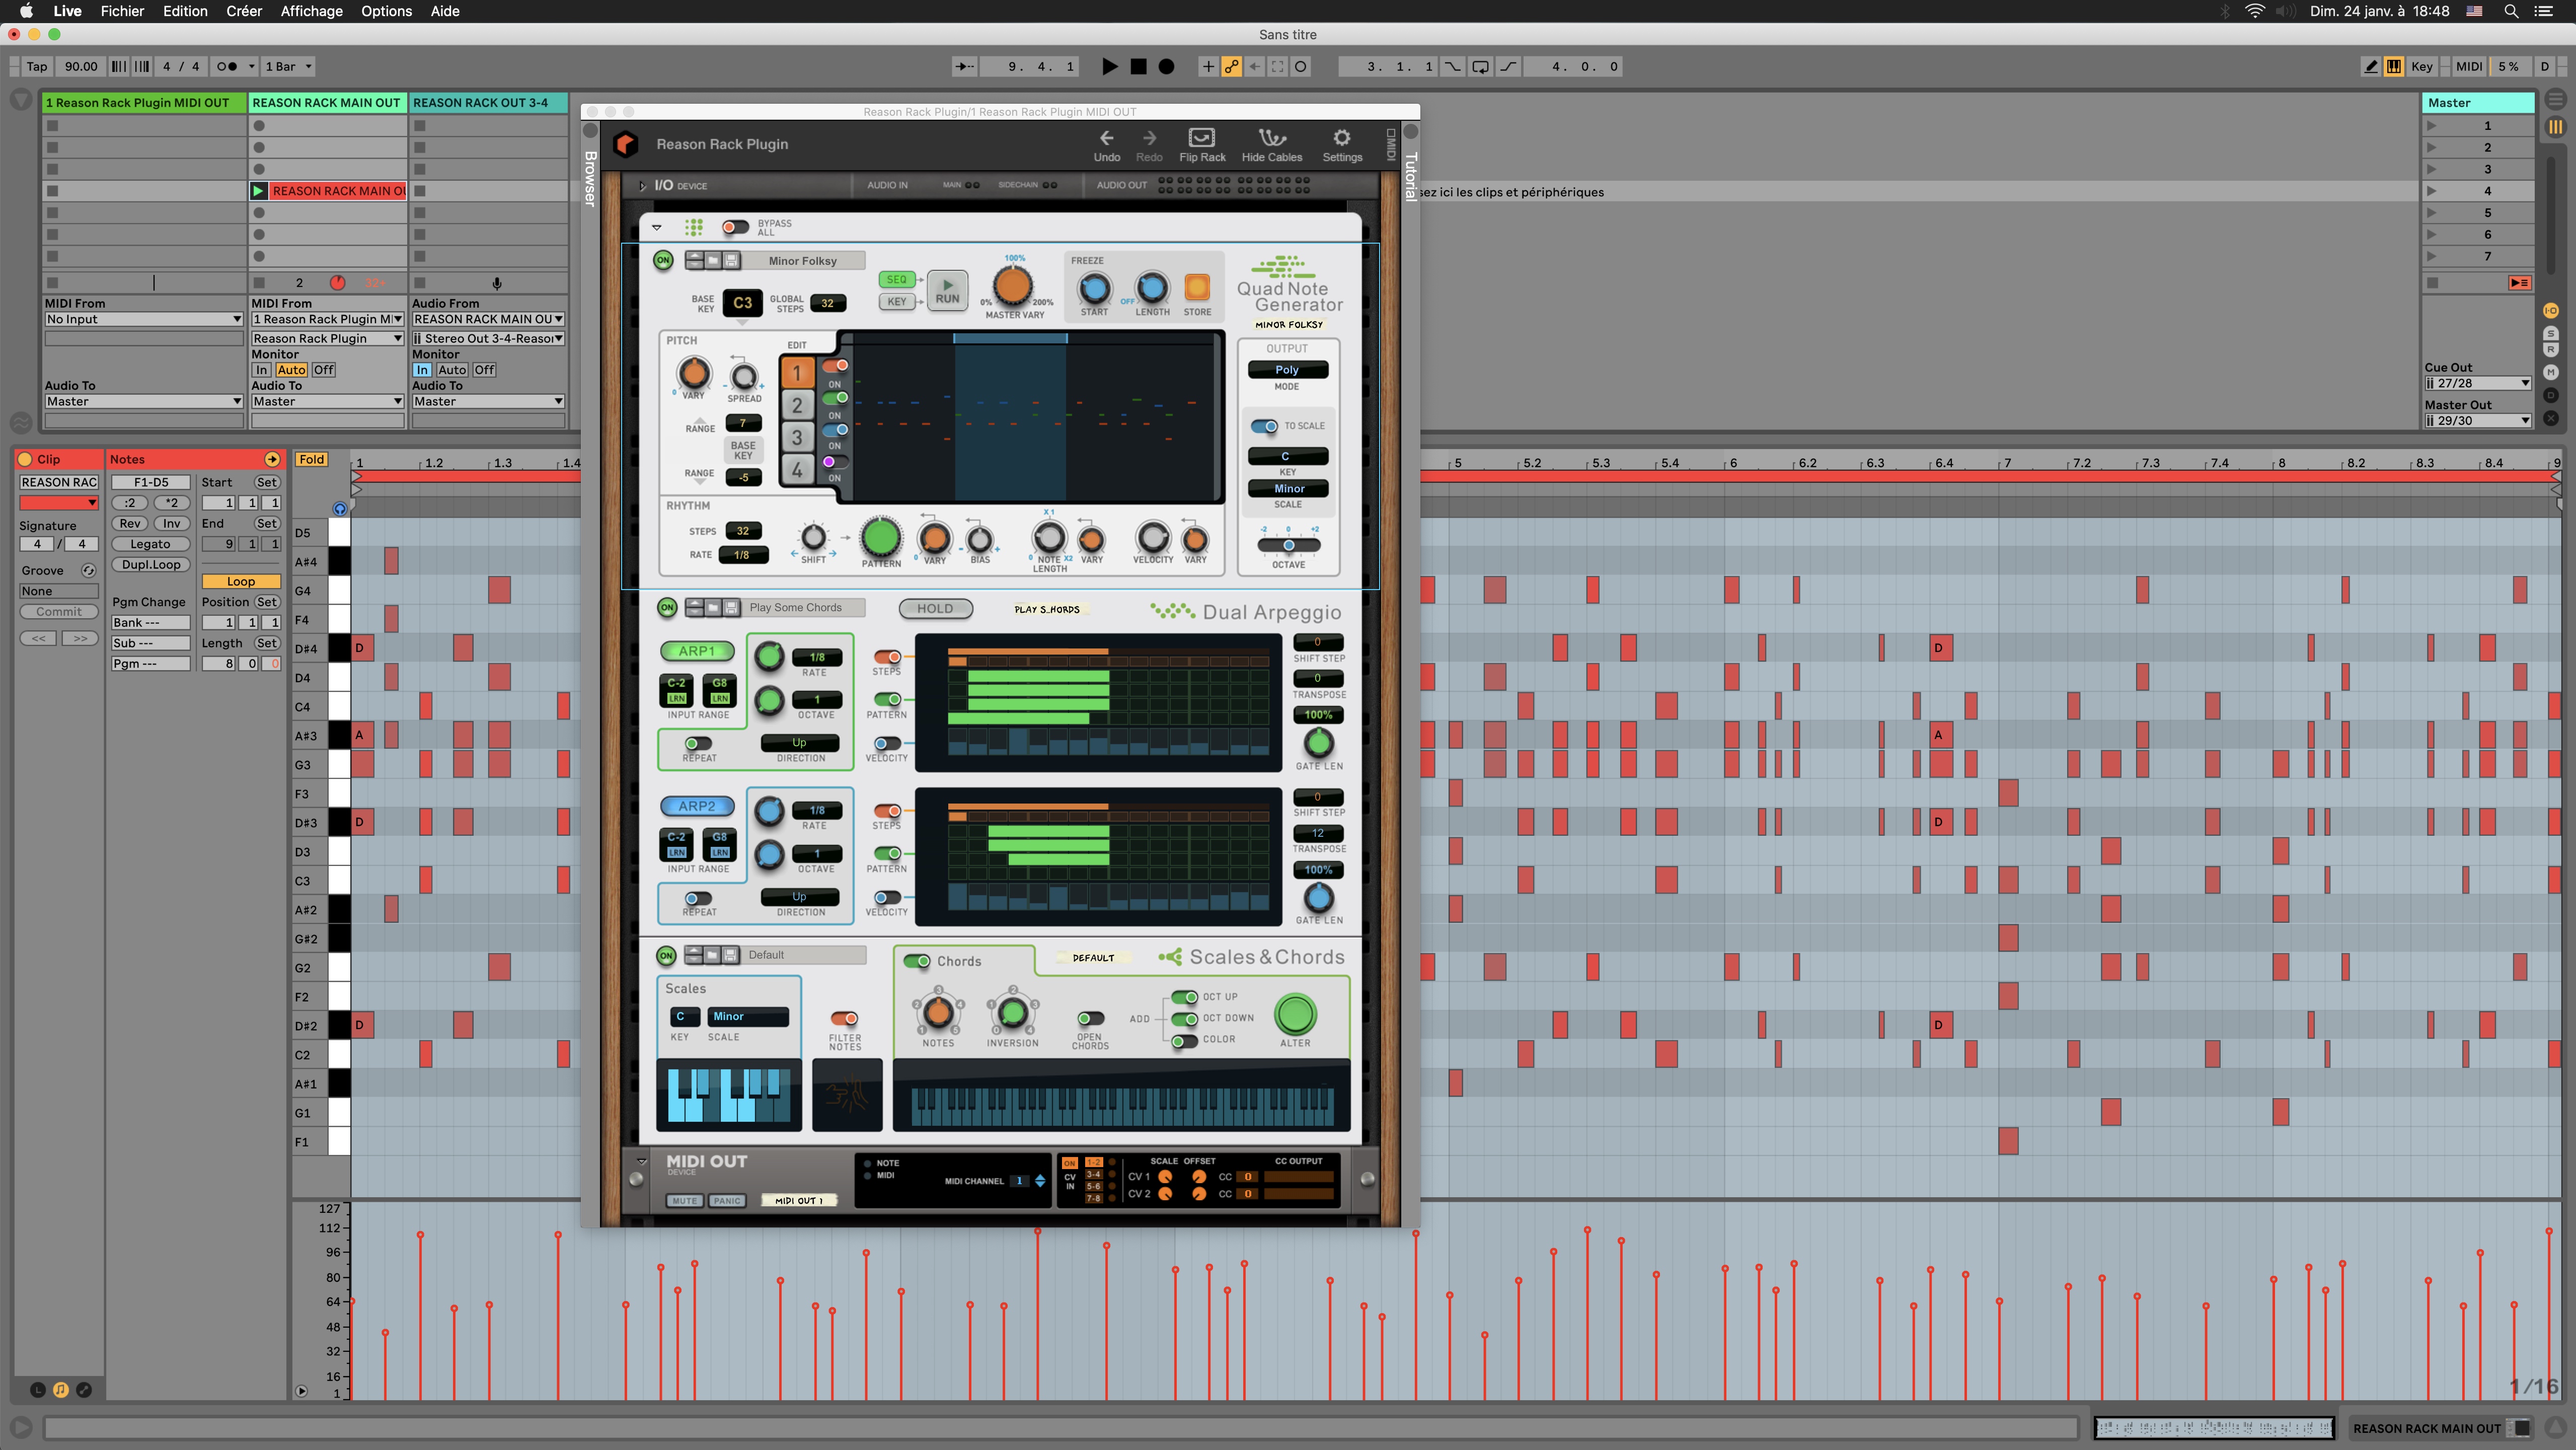Open macOS Spotlight search icon
This screenshot has width=2576, height=1450.
coord(2511,11)
